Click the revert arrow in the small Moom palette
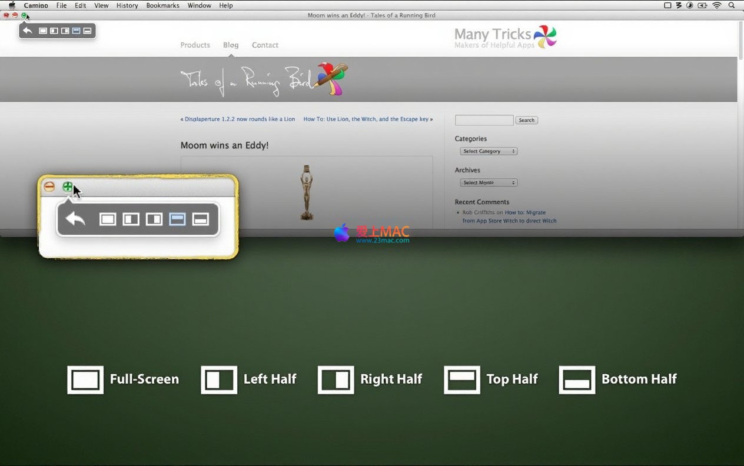The height and width of the screenshot is (466, 744). pyautogui.click(x=27, y=31)
